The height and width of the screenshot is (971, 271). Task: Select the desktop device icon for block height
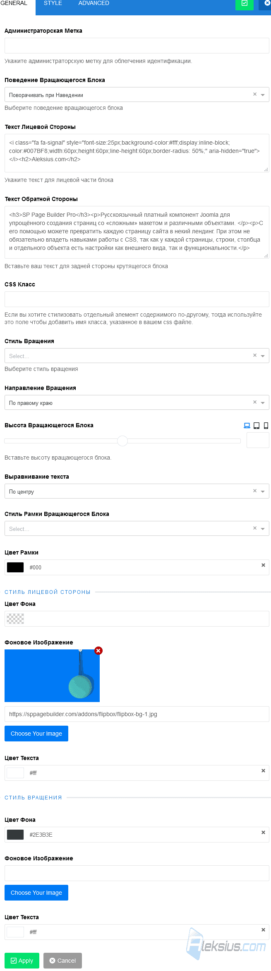click(247, 425)
